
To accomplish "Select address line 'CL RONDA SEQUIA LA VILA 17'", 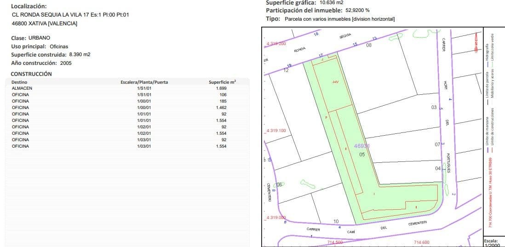I will (45, 15).
